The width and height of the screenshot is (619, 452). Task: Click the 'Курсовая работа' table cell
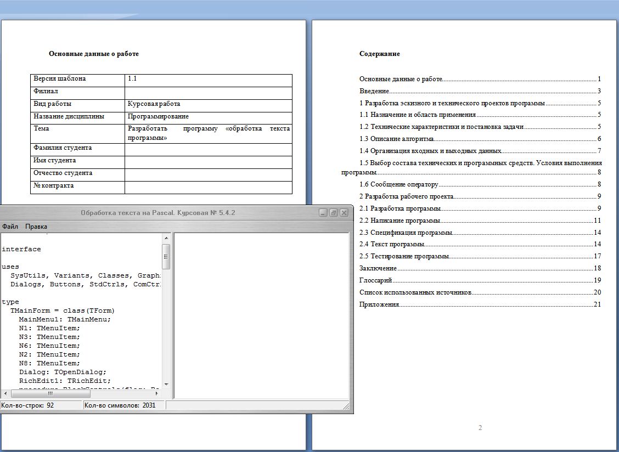pos(209,106)
